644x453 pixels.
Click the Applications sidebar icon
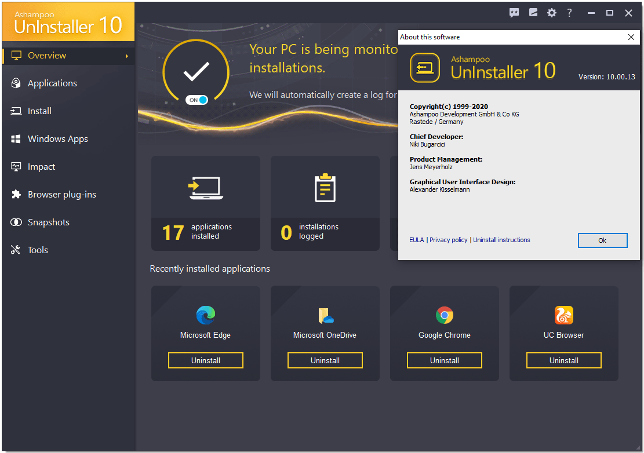tap(16, 83)
